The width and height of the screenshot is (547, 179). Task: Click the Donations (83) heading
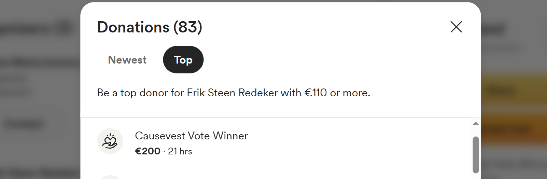[150, 27]
